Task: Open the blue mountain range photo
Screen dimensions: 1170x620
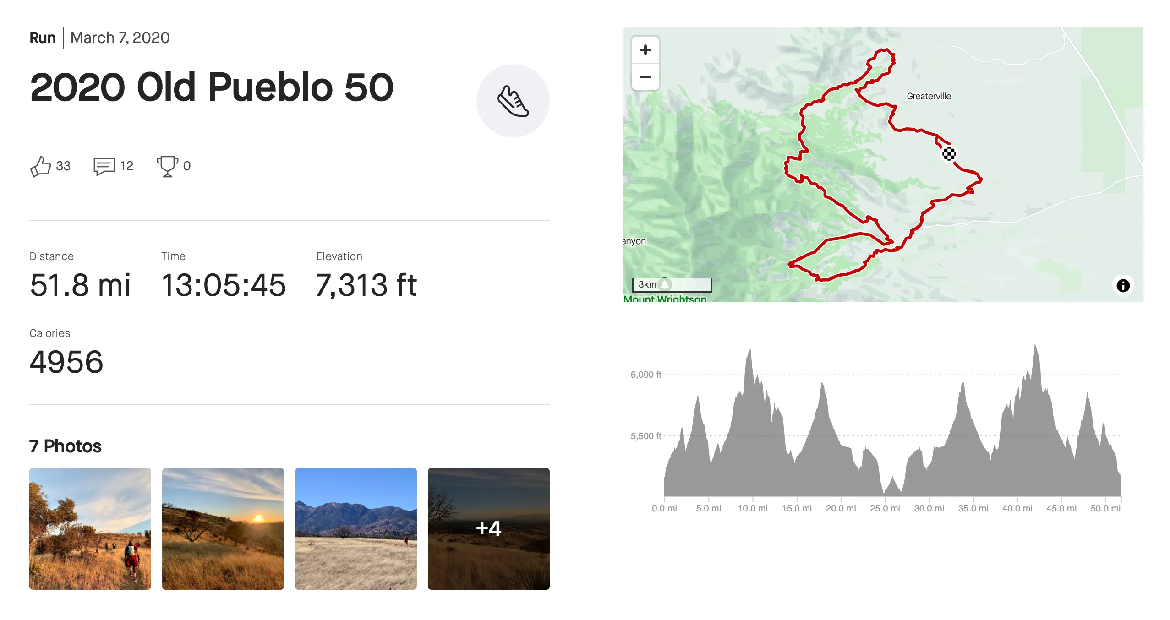Action: 356,529
